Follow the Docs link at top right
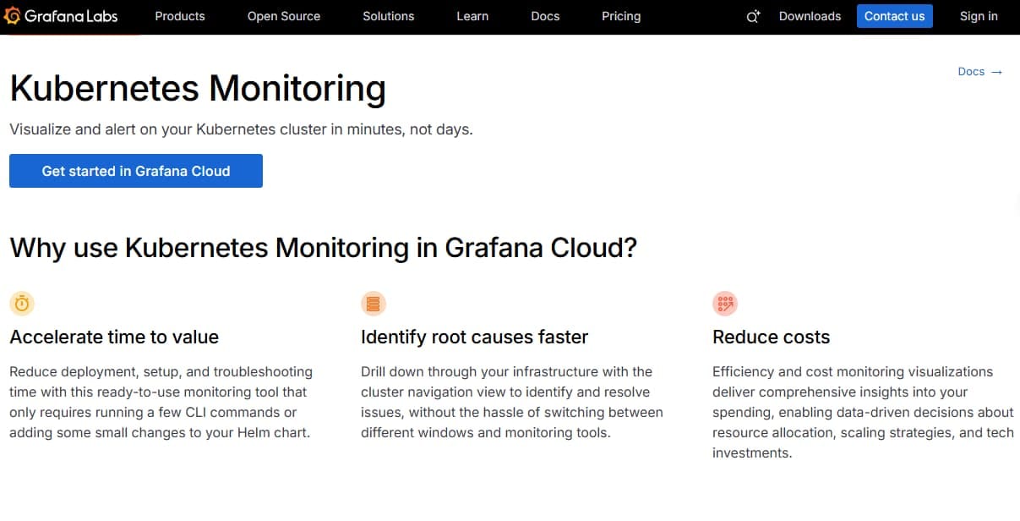This screenshot has height=521, width=1020. [x=970, y=72]
